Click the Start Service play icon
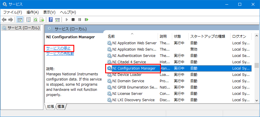Viewport: 260px width, 117px height. (x=67, y=20)
